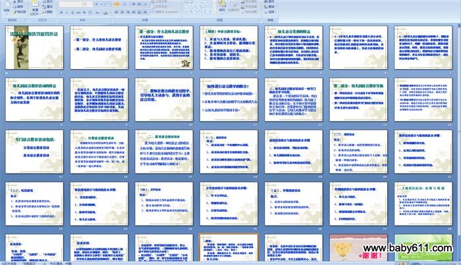The width and height of the screenshot is (461, 265).
Task: Click Reset slide in the slides group
Action: point(47,7)
